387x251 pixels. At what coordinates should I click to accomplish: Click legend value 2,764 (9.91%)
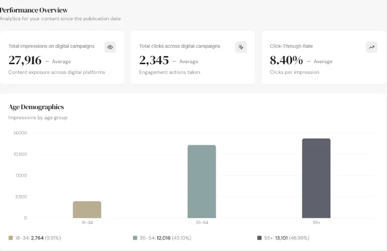(x=46, y=238)
